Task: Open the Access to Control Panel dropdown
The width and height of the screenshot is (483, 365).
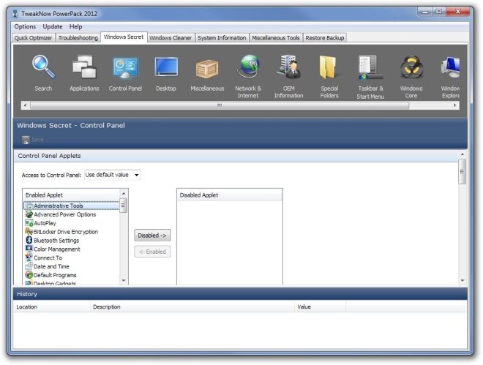Action: pyautogui.click(x=113, y=175)
